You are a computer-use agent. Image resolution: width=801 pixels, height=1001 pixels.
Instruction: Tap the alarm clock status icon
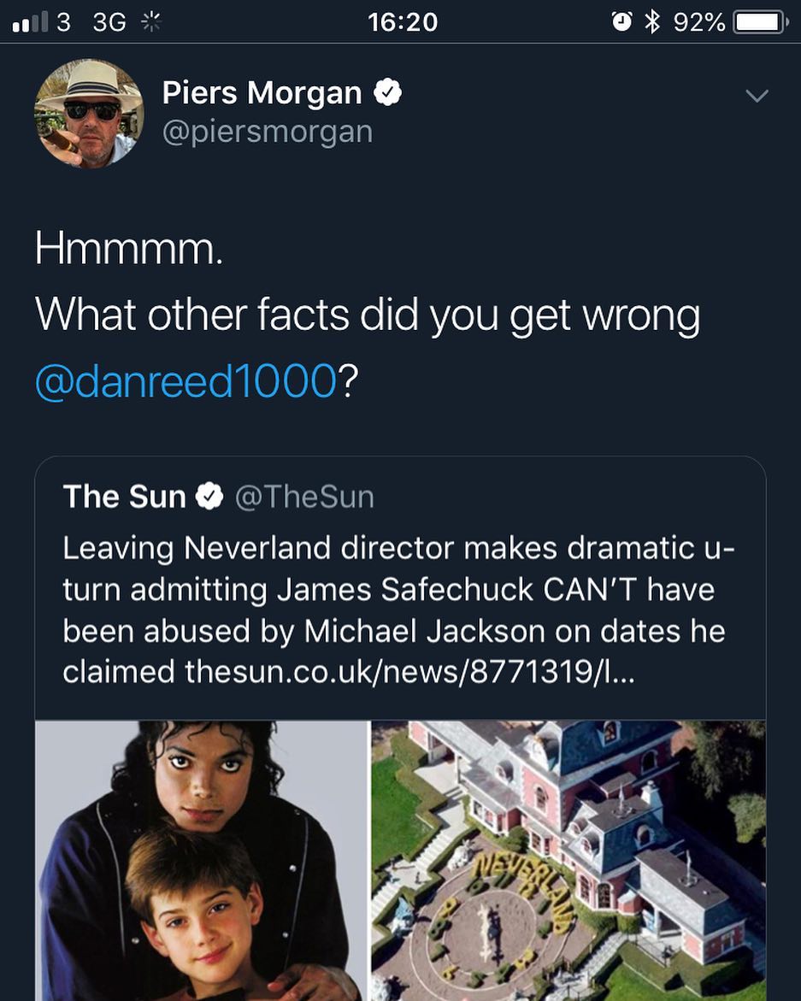(622, 21)
